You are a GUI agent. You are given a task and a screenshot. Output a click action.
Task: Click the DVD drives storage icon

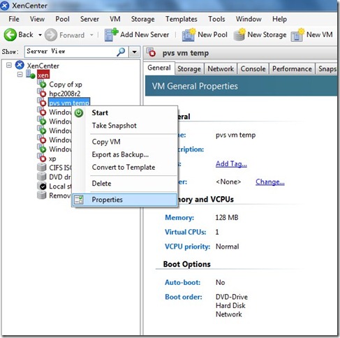click(42, 177)
